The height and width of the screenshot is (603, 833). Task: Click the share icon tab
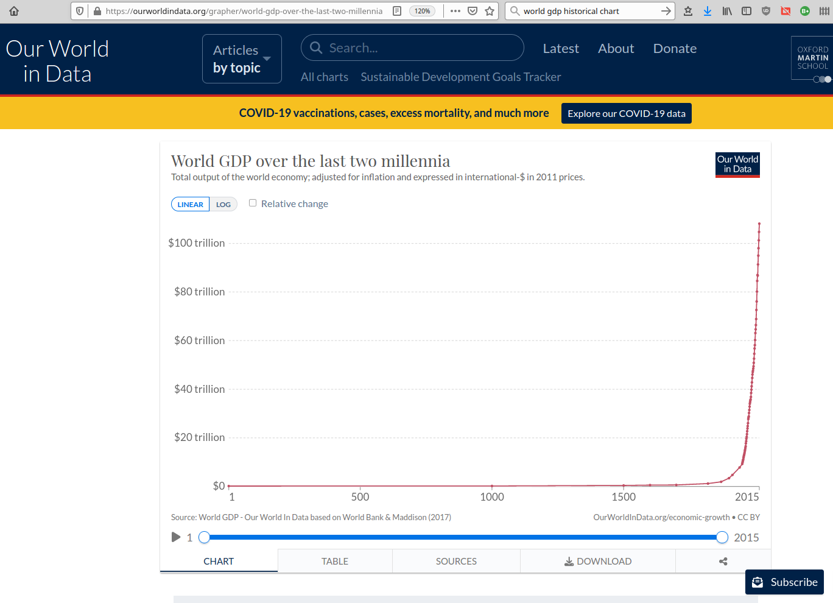723,561
